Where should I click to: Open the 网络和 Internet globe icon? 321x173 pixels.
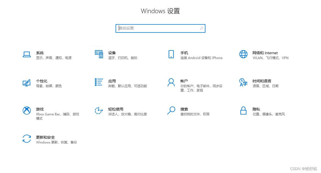click(x=243, y=54)
